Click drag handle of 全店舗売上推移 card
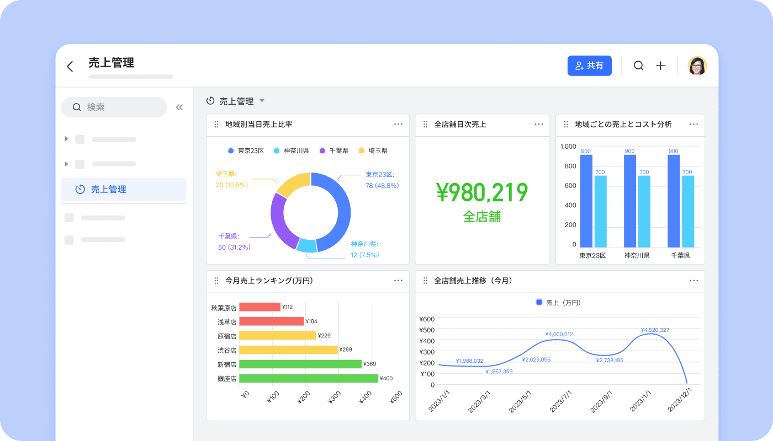 point(425,281)
